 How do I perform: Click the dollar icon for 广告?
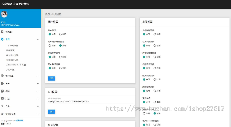coord(2,106)
